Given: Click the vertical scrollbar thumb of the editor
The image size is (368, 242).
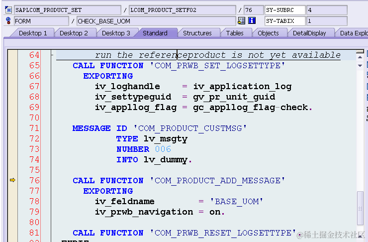Looking at the screenshot, I should (360, 208).
